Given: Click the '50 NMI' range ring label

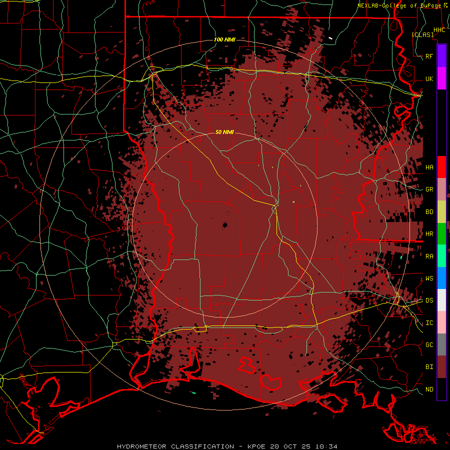Looking at the screenshot, I should 224,132.
